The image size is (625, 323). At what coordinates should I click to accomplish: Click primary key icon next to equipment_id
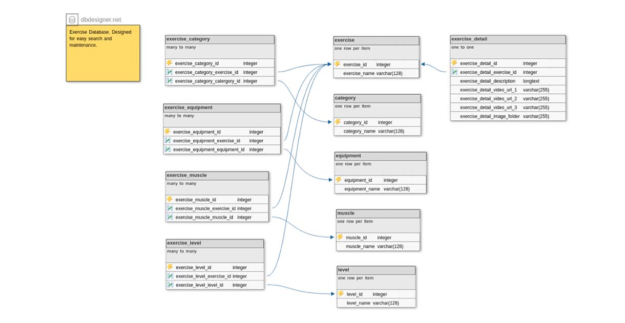point(339,180)
